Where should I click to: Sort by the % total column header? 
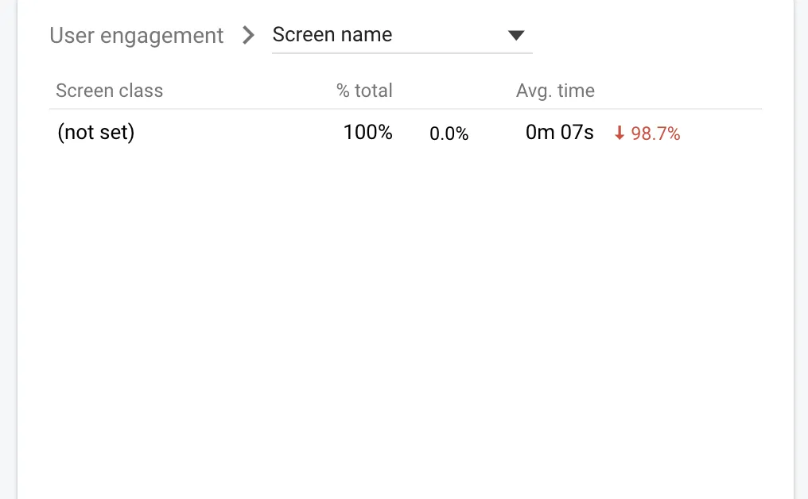[364, 91]
